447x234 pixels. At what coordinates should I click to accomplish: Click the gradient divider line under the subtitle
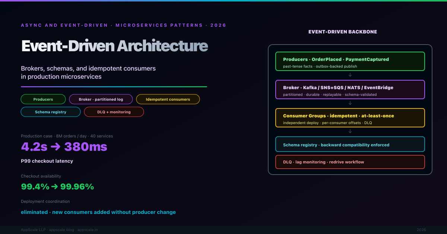(114, 87)
